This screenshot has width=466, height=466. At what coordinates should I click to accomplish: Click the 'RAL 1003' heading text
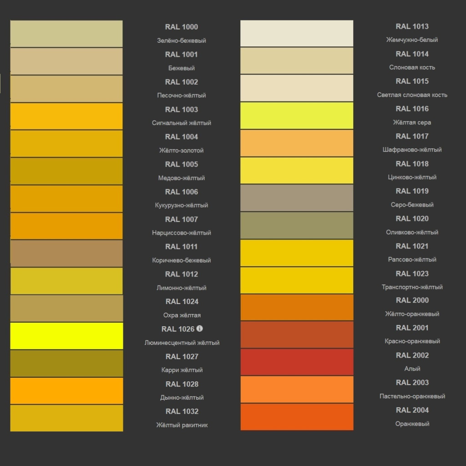point(181,110)
